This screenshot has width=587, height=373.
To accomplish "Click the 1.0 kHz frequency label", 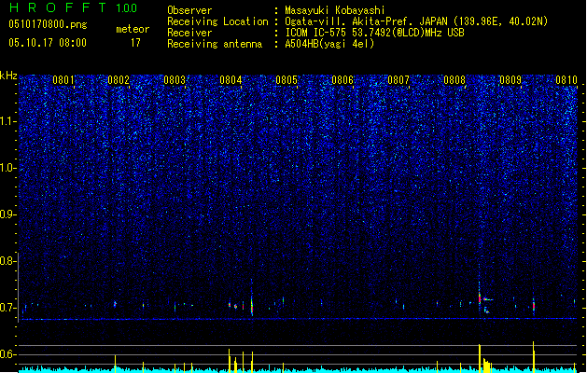I will coord(8,168).
